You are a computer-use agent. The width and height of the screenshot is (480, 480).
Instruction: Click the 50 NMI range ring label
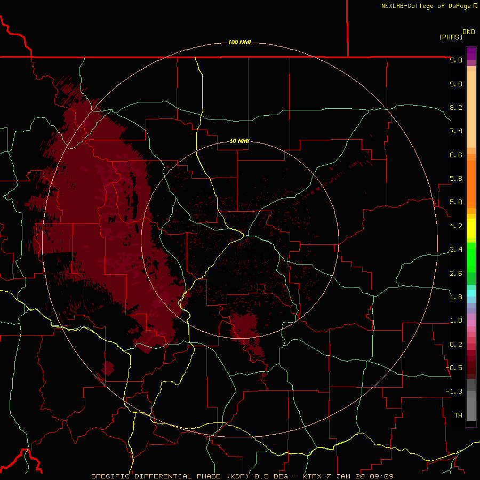tap(239, 141)
